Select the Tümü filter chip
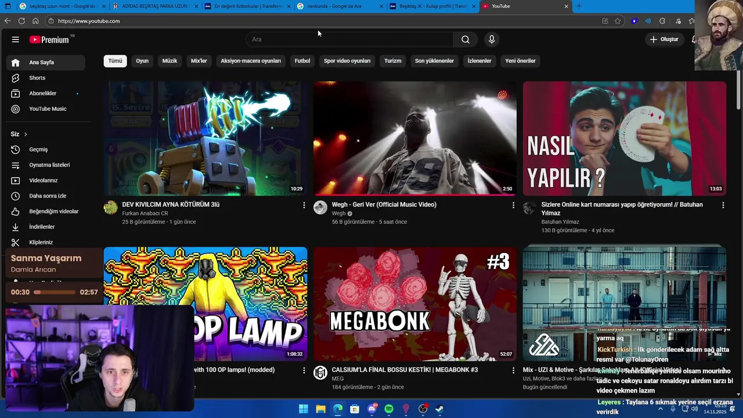This screenshot has height=418, width=743. point(116,60)
